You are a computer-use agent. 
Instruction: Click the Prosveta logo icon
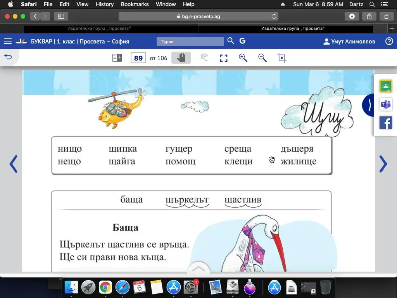[21, 41]
